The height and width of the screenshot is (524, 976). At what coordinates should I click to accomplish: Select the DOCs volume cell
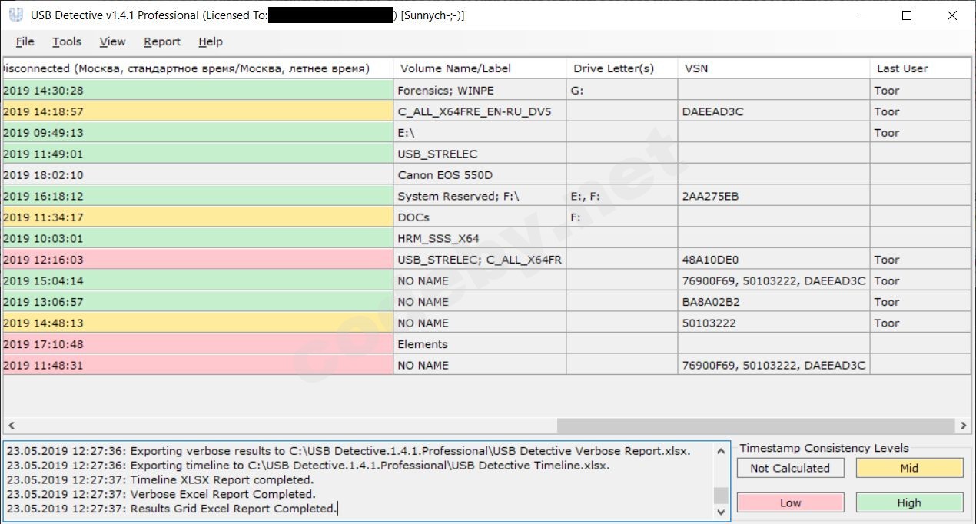pos(480,217)
